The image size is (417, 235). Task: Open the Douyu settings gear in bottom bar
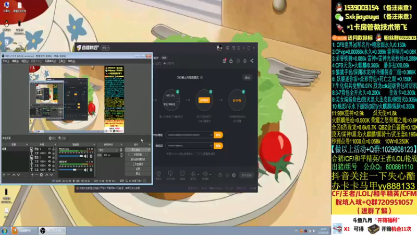point(234,175)
